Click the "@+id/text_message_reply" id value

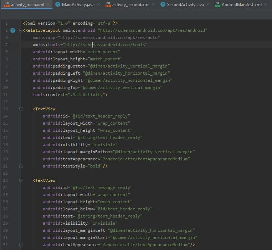101,187
